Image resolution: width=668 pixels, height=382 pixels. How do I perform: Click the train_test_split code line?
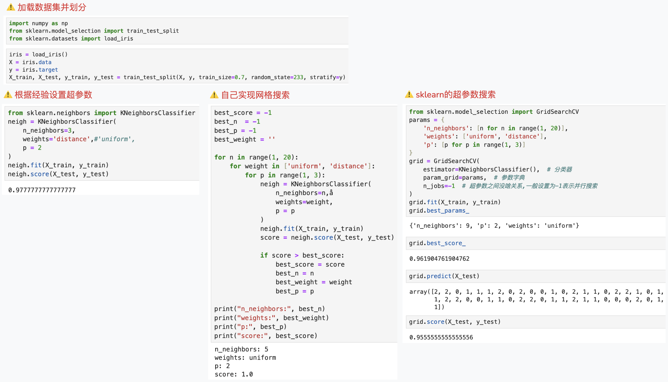(x=176, y=77)
